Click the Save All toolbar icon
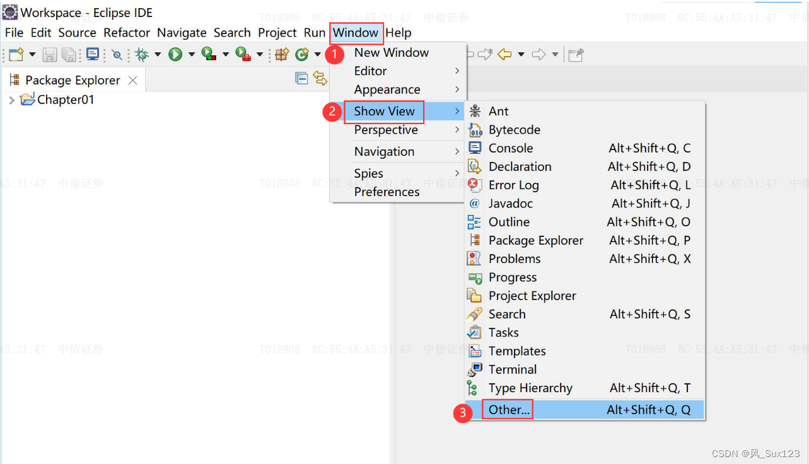This screenshot has width=809, height=464. point(69,55)
